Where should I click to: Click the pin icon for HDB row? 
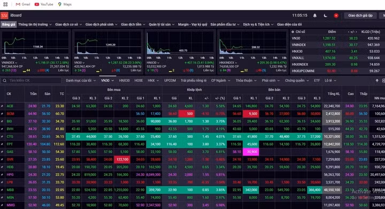click(x=2, y=167)
